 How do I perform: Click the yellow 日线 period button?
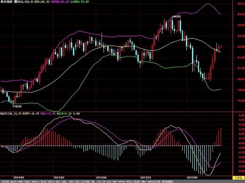[238, 178]
